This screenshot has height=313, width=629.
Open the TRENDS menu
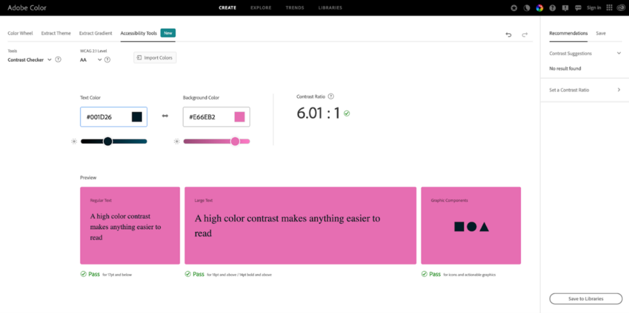tap(295, 7)
